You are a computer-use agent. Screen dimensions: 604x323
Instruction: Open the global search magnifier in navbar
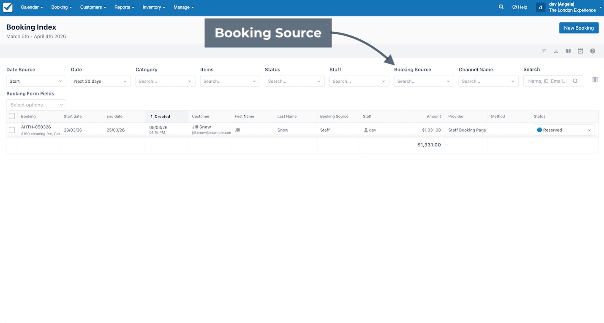point(501,7)
